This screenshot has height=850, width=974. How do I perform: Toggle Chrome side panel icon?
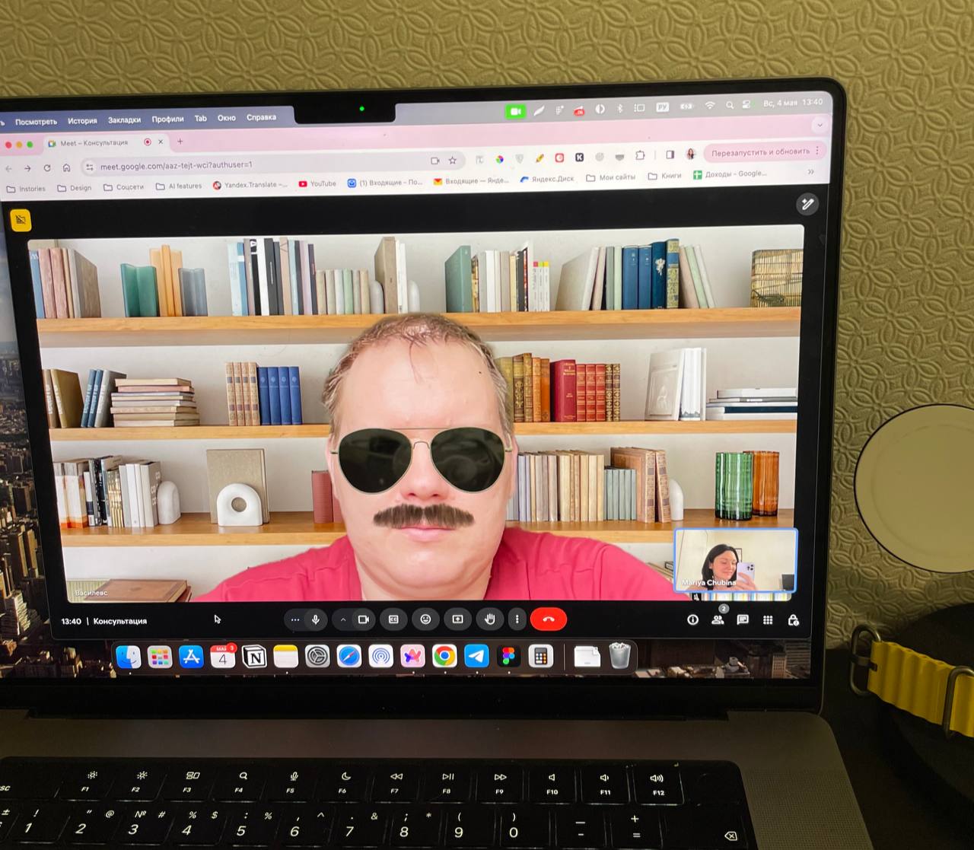[x=670, y=154]
